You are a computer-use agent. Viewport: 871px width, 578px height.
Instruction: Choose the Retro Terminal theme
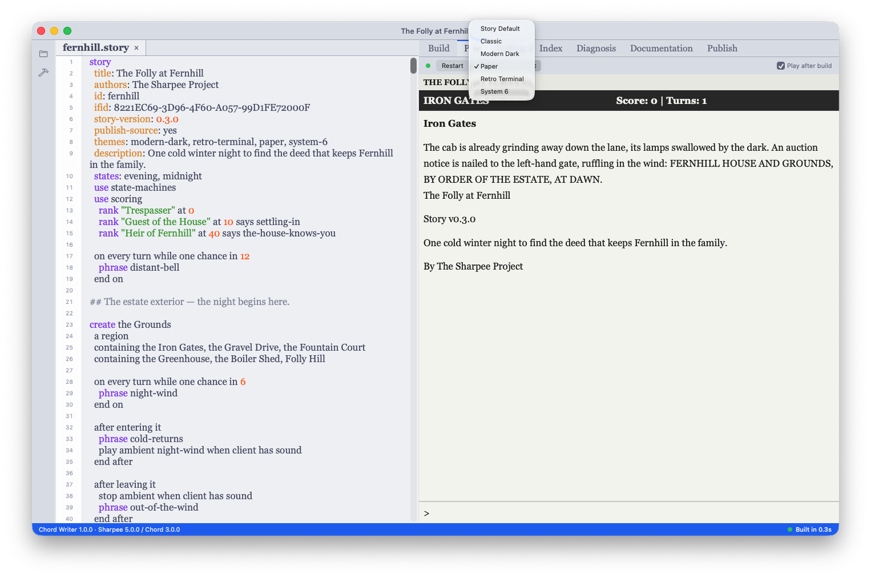pyautogui.click(x=502, y=79)
